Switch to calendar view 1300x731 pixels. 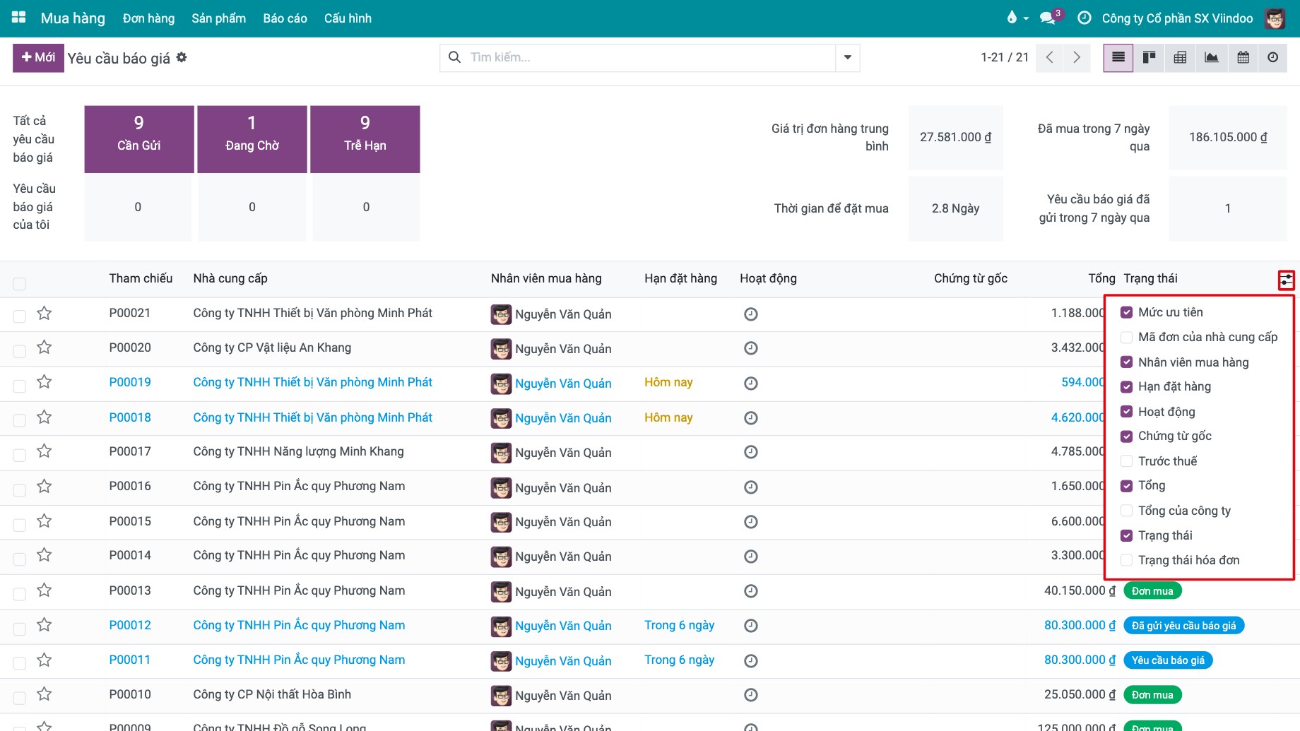(1243, 57)
